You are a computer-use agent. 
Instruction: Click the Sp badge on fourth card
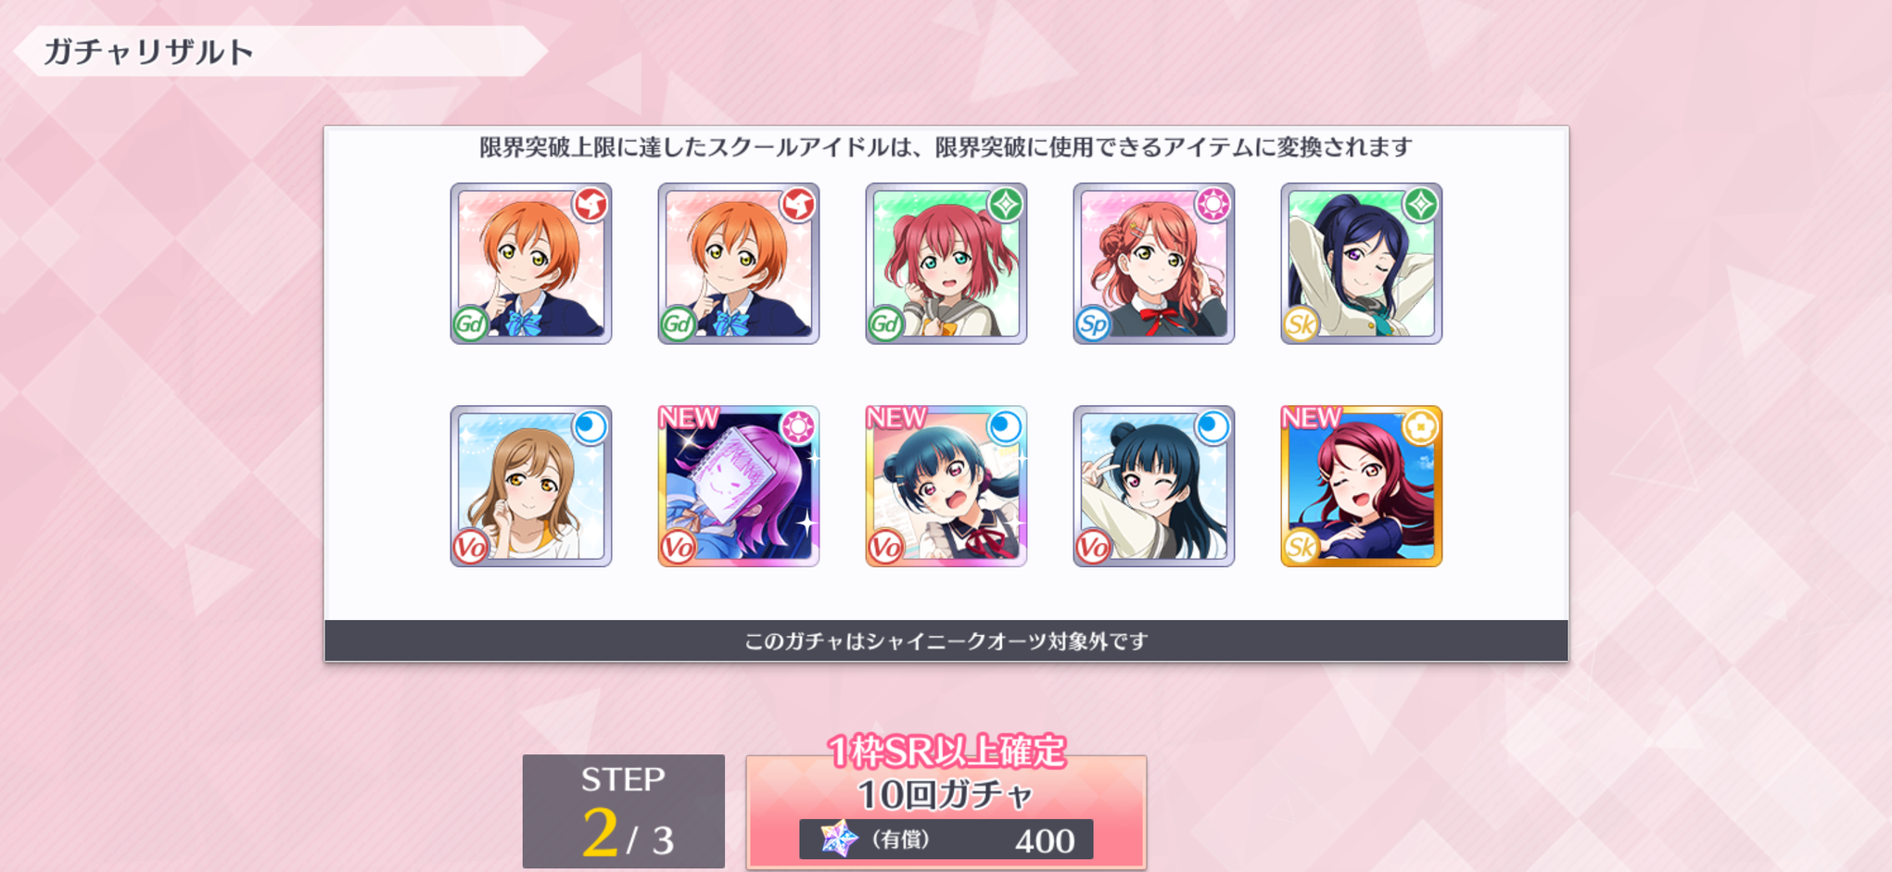pos(1093,324)
